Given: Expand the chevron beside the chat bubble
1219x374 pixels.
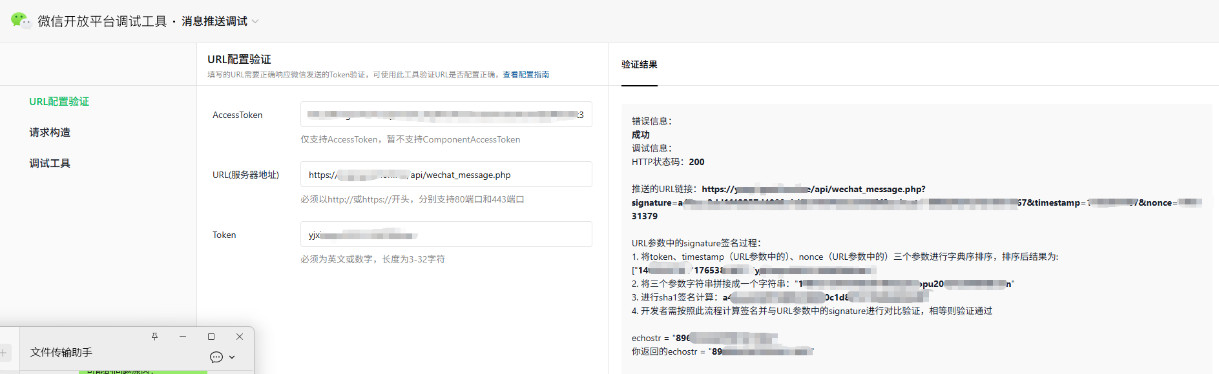Looking at the screenshot, I should [x=232, y=357].
